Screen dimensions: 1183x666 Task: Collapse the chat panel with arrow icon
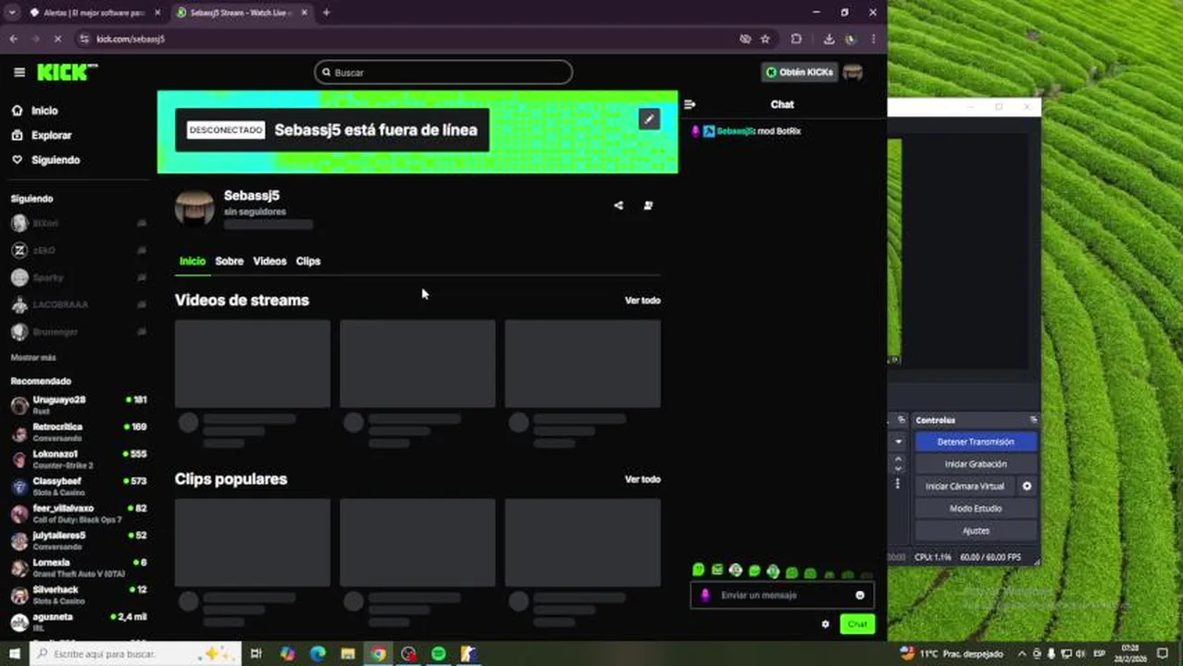coord(690,105)
